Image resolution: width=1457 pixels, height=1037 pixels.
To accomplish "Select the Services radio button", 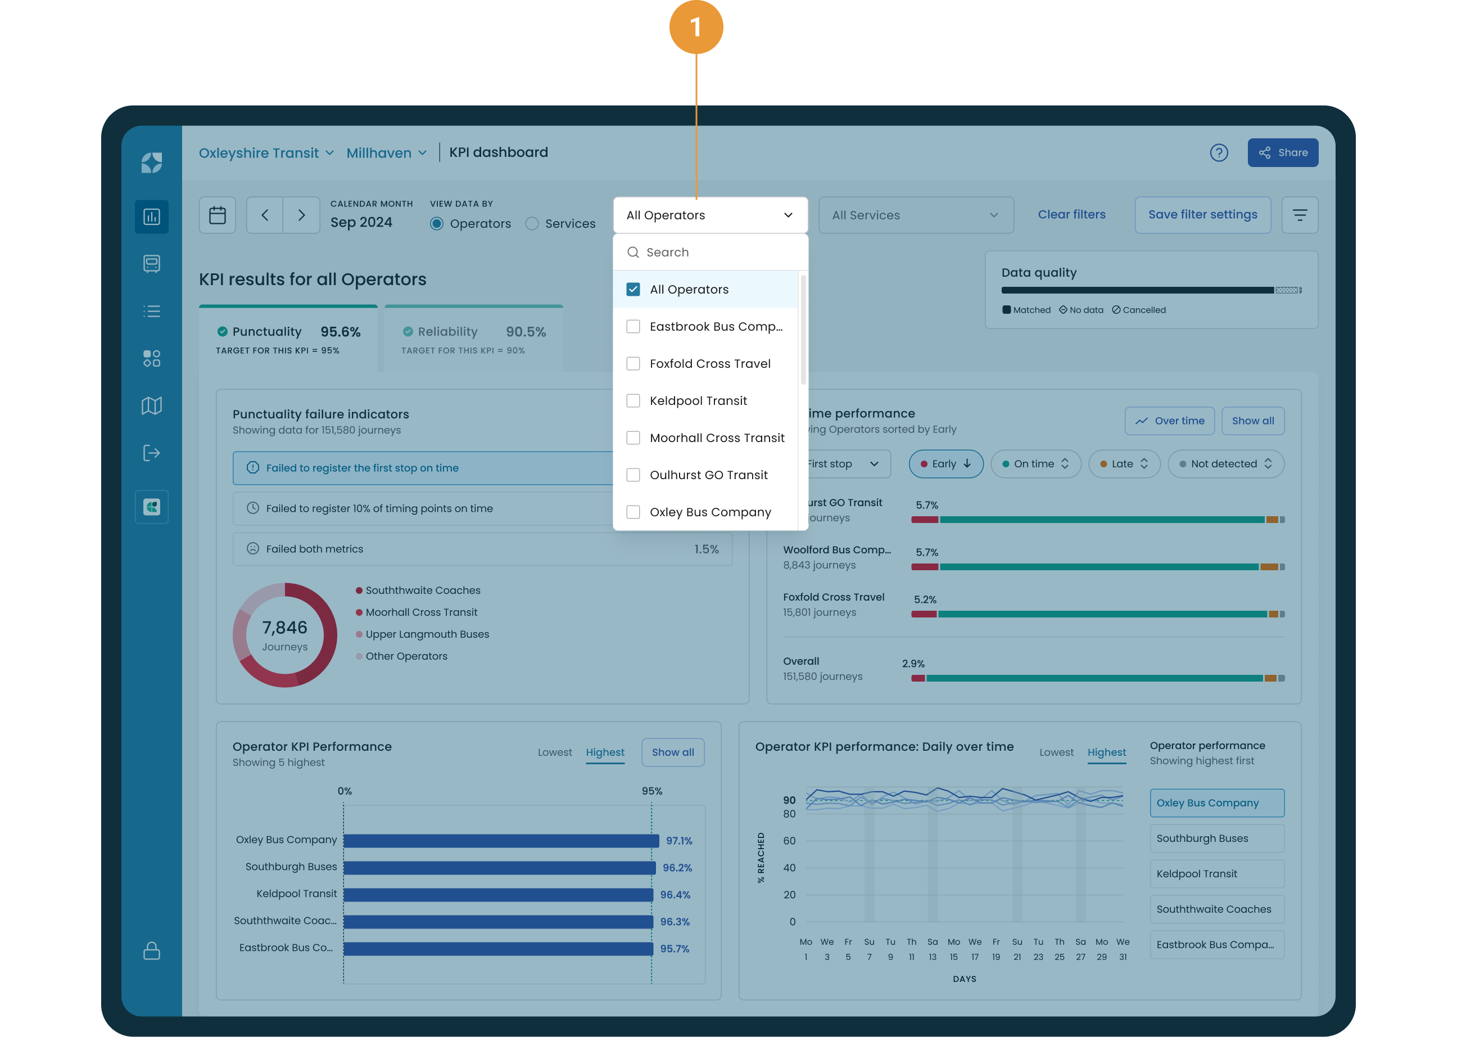I will [x=532, y=223].
